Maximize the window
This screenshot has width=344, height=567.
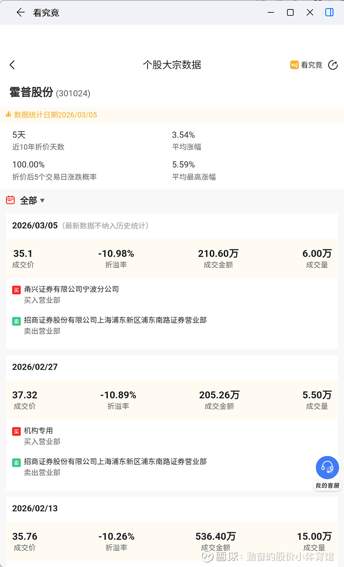(x=290, y=12)
